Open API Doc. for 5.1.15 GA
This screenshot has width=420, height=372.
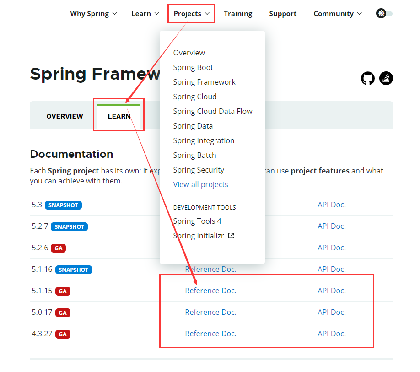(332, 291)
